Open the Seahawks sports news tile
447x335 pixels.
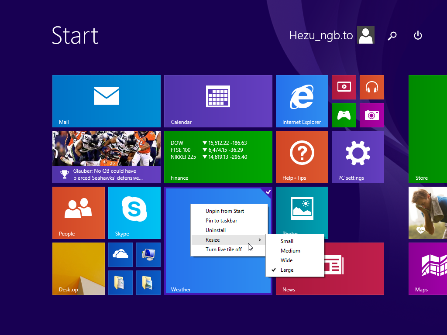coord(106,157)
